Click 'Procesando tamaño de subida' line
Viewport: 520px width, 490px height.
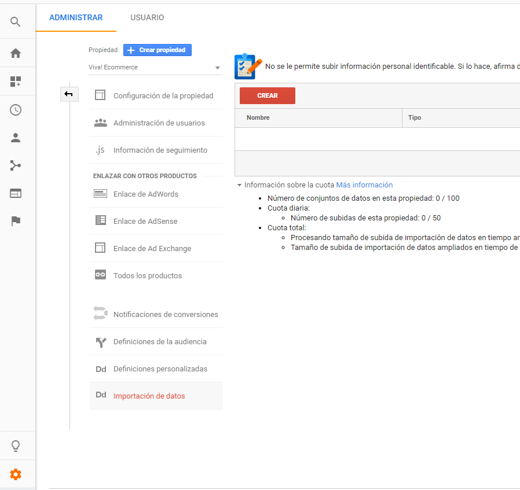tap(405, 238)
